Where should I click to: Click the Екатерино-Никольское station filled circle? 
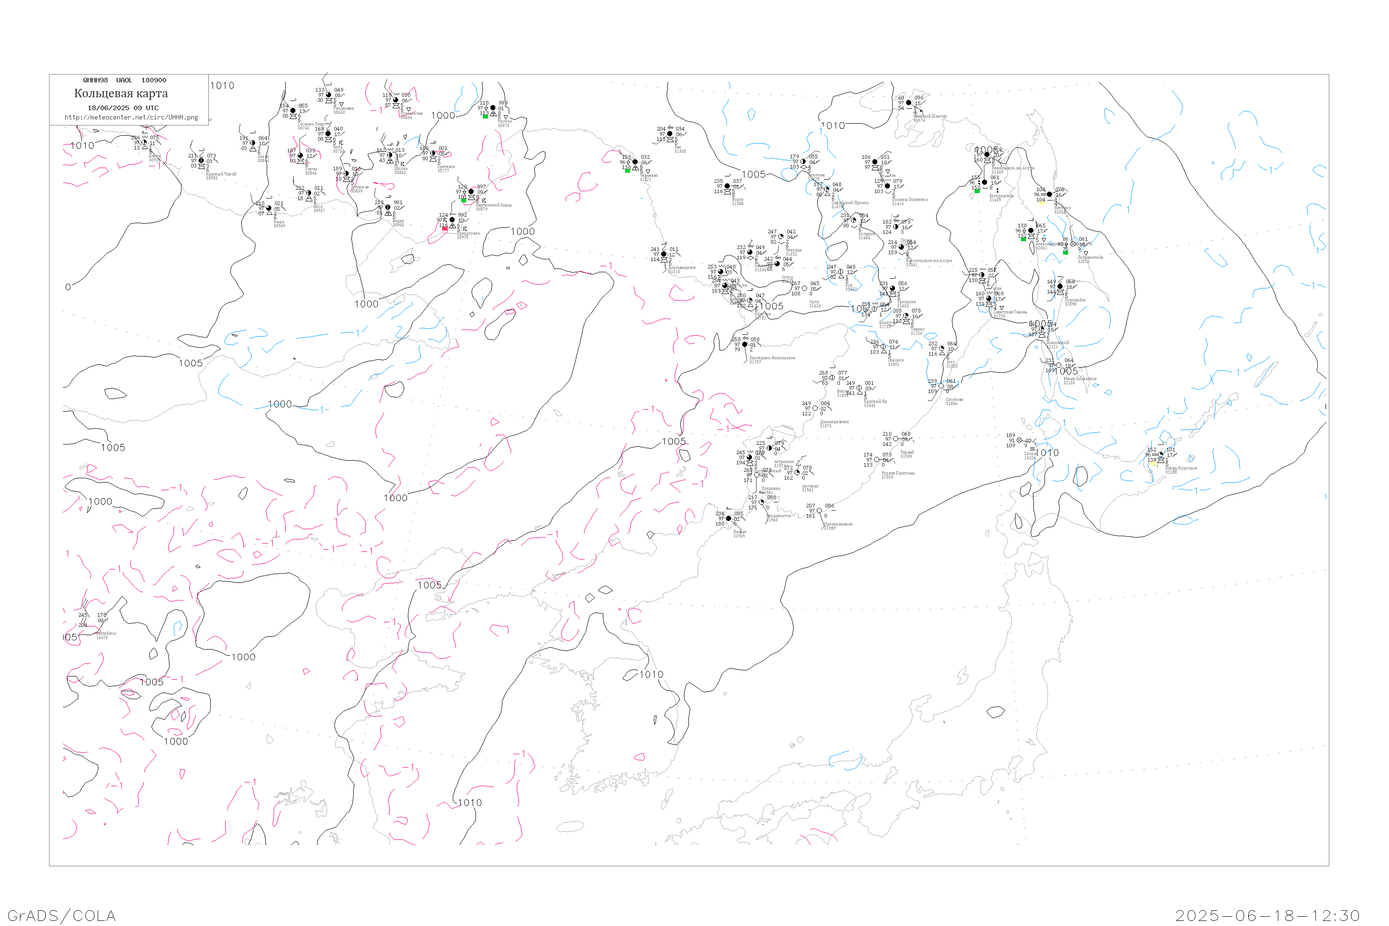click(745, 344)
